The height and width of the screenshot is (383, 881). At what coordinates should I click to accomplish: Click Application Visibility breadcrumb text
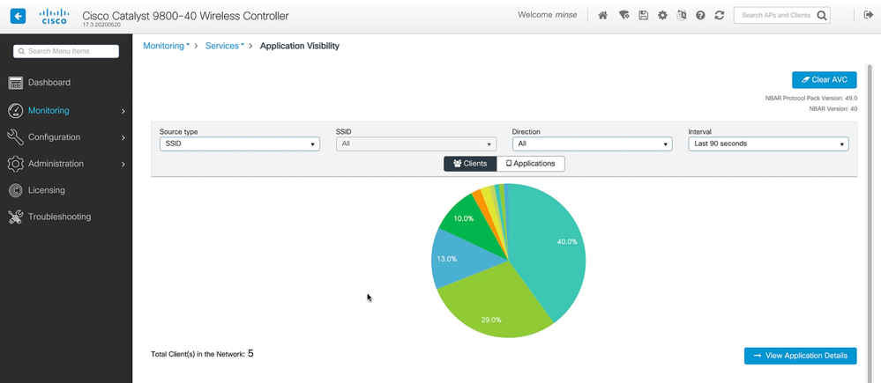tap(300, 46)
